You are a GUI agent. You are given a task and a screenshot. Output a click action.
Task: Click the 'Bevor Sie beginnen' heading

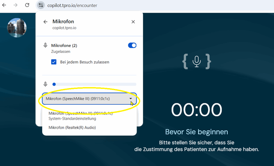pyautogui.click(x=197, y=132)
